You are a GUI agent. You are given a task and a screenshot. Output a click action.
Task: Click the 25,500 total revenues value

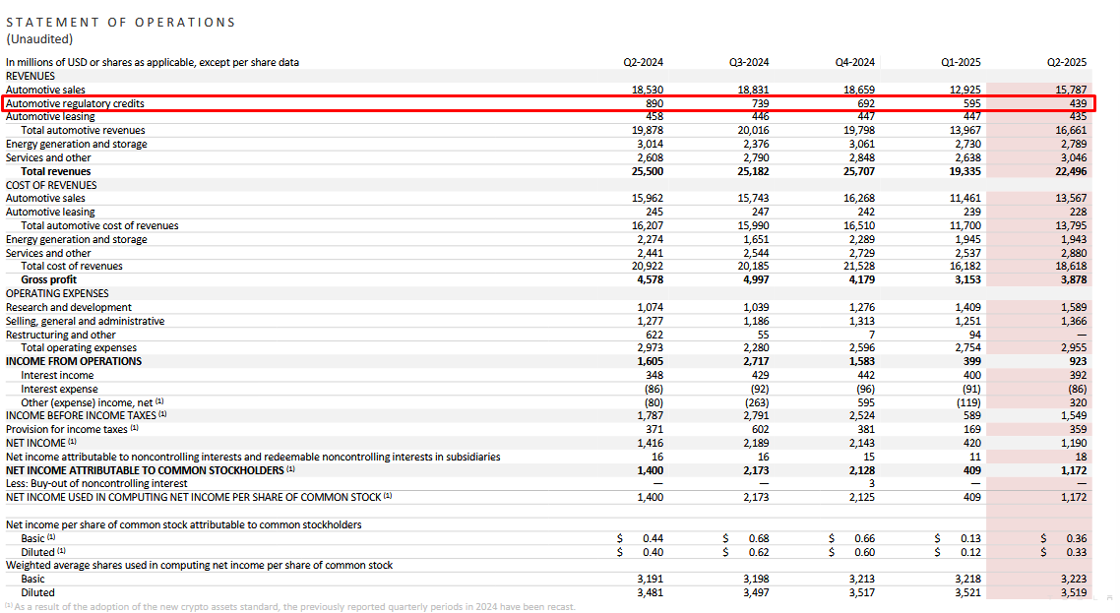click(x=648, y=171)
